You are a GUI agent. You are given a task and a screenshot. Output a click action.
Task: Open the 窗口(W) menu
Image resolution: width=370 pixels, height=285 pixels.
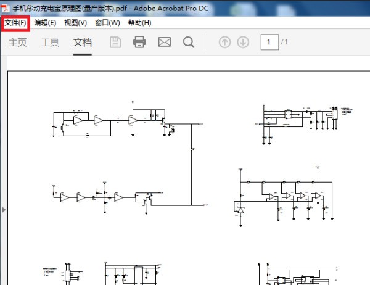click(x=107, y=23)
